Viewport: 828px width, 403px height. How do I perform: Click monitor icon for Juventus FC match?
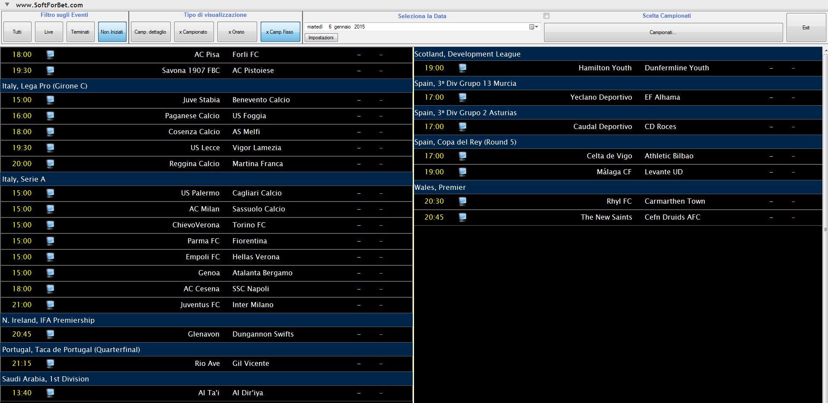[x=50, y=305]
